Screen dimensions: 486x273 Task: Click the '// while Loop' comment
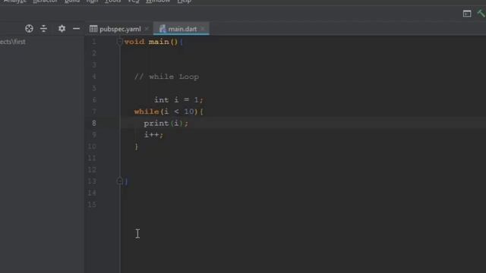click(x=166, y=77)
